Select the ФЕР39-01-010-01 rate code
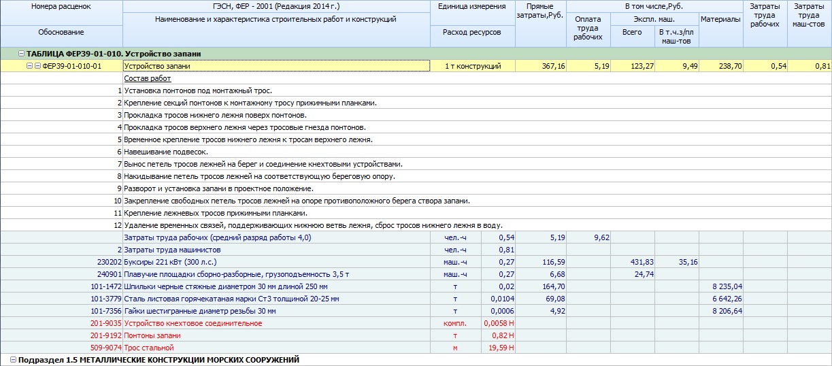The height and width of the screenshot is (366, 832). tap(71, 66)
